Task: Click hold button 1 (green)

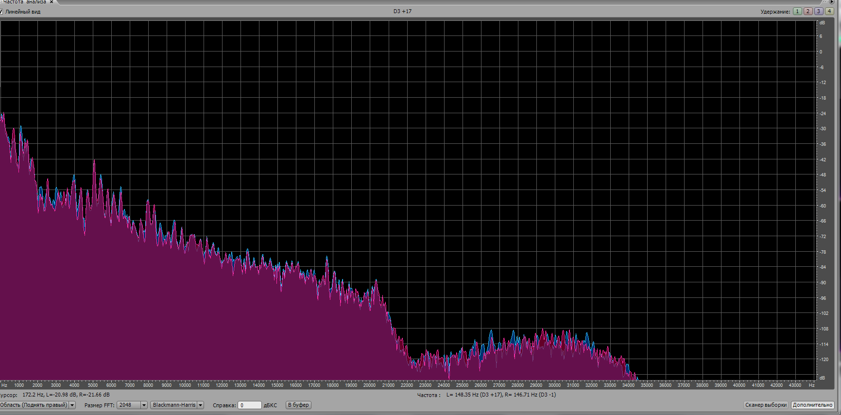Action: (x=797, y=11)
